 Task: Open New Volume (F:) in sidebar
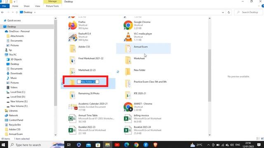point(19,106)
